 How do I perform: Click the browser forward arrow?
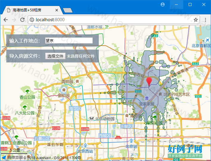[14, 20]
